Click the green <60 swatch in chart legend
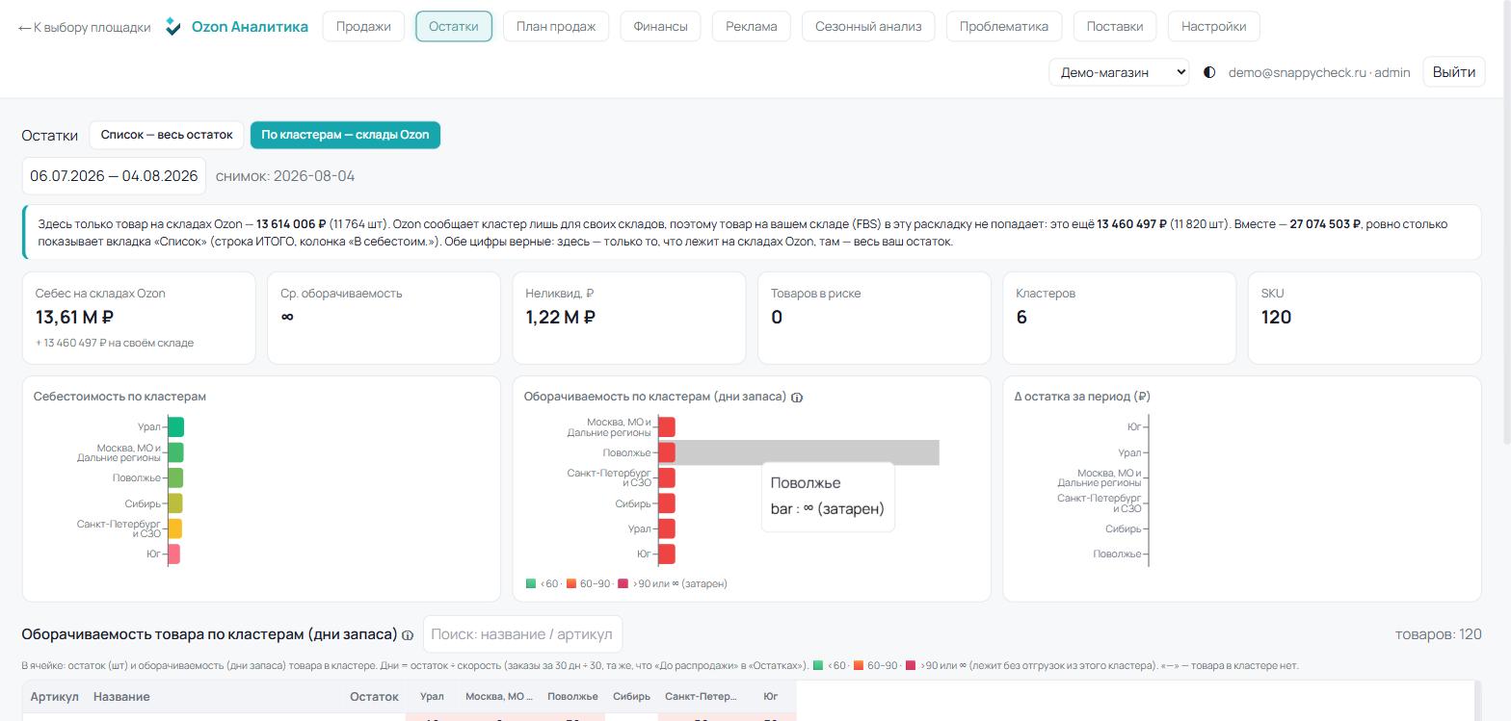Viewport: 1511px width, 721px height. 531,583
